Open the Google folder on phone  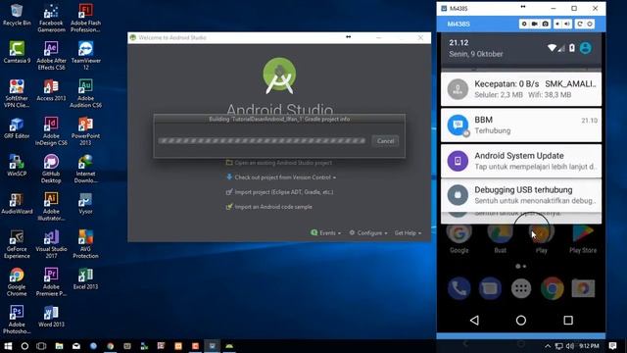[459, 239]
